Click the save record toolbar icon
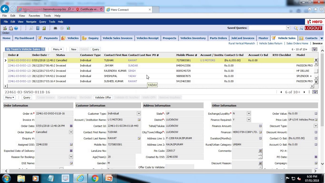Screen dimensions: 325x183 pos(11,28)
